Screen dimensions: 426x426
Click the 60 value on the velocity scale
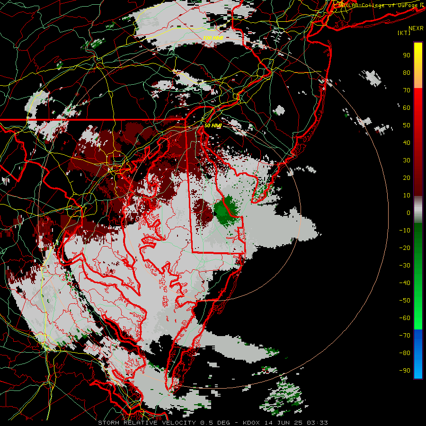407,107
